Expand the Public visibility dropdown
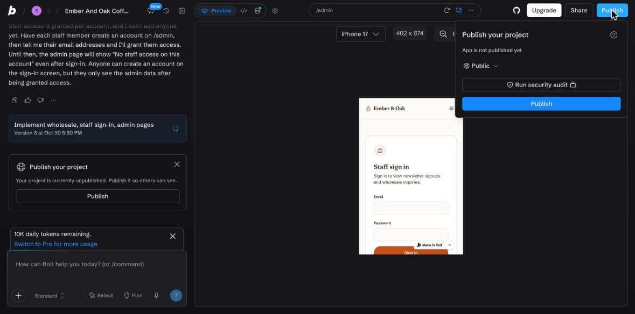The width and height of the screenshot is (635, 314). [481, 66]
